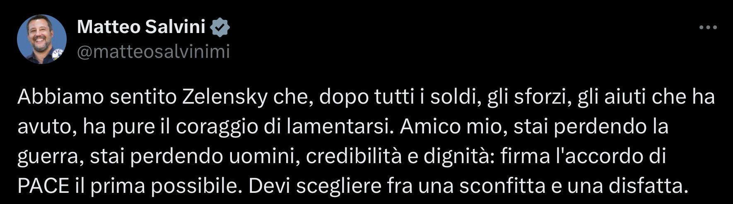Click the @matteosalvinimi handle
This screenshot has height=204, width=733.
153,52
